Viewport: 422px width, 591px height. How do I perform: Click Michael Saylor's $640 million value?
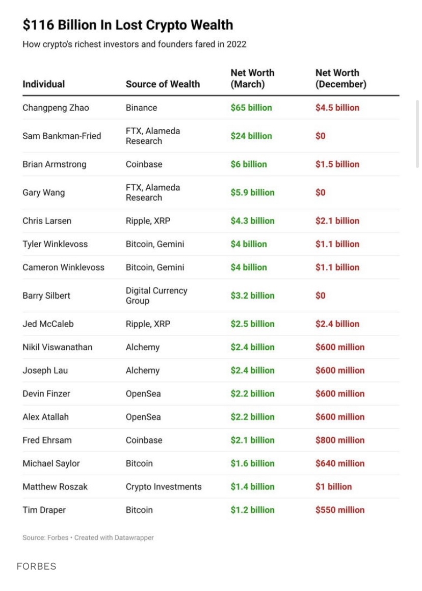click(340, 463)
